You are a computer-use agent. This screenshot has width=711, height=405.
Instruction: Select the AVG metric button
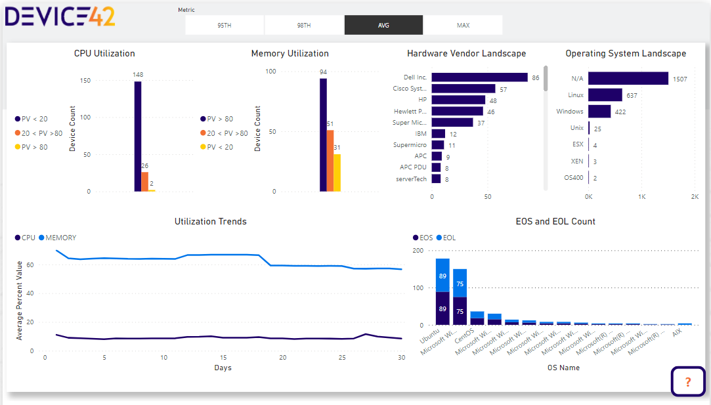(383, 25)
